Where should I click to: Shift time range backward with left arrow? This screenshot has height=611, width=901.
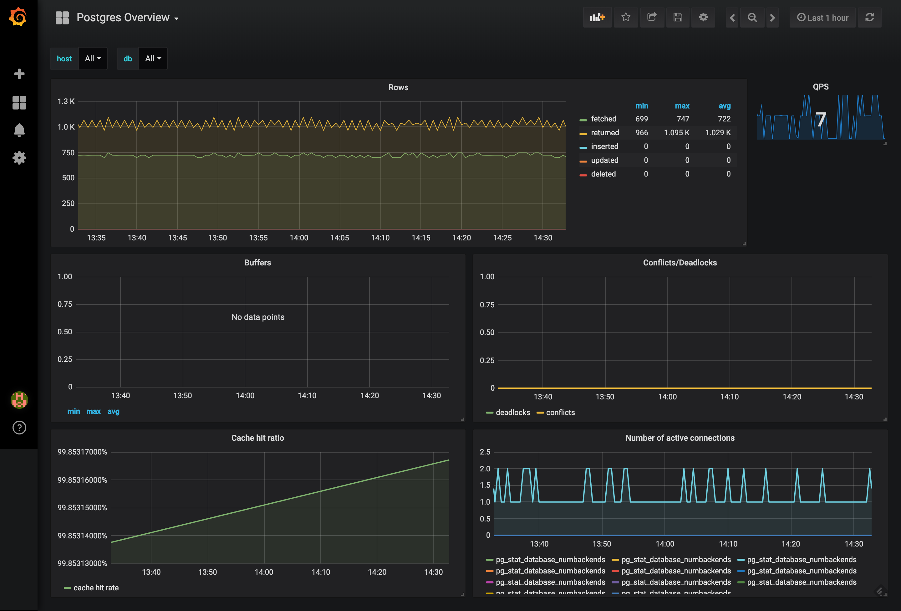tap(732, 18)
